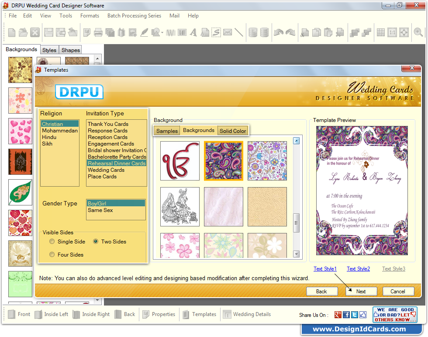
Task: Click the background list scroll up arrow
Action: click(x=296, y=141)
